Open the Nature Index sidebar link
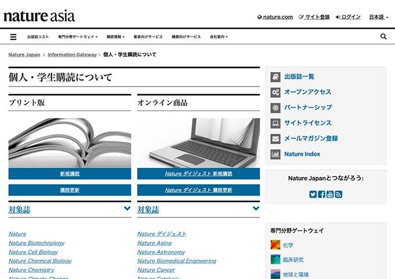The height and width of the screenshot is (279, 395). pos(302,154)
